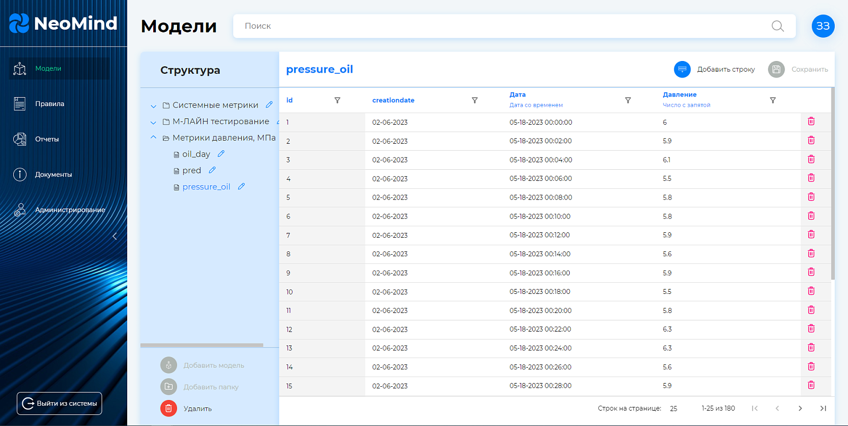Click creationdate cell in row 8
This screenshot has width=848, height=426.
[x=390, y=254]
